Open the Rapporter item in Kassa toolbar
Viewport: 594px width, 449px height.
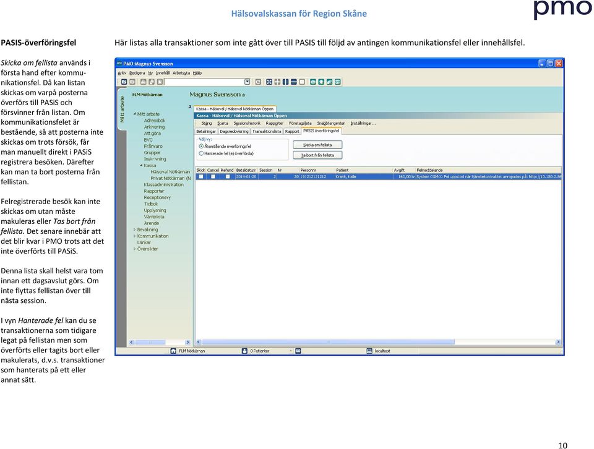[275, 124]
